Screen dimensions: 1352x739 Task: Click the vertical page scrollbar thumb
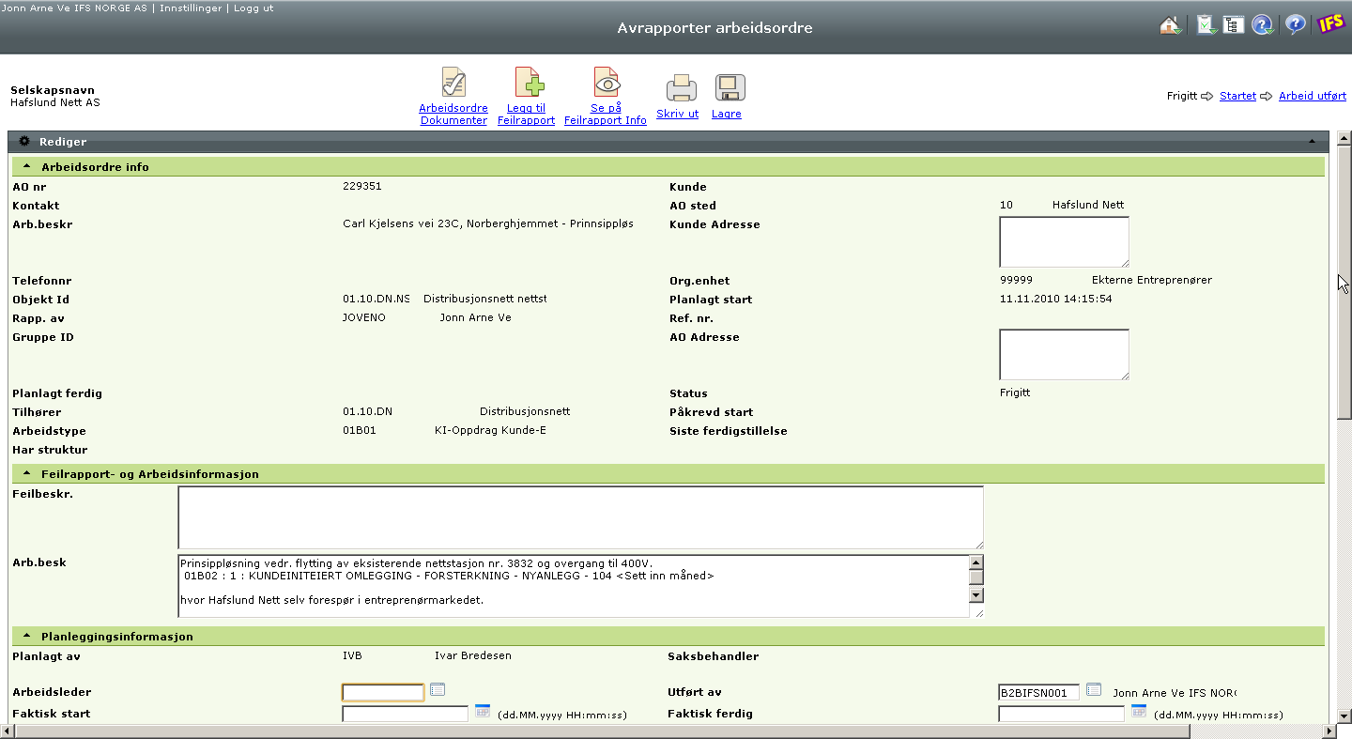coord(1344,282)
